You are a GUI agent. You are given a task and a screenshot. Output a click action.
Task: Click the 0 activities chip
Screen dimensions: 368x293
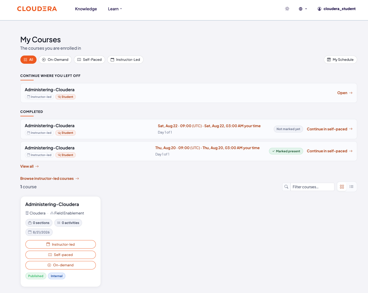click(x=68, y=223)
